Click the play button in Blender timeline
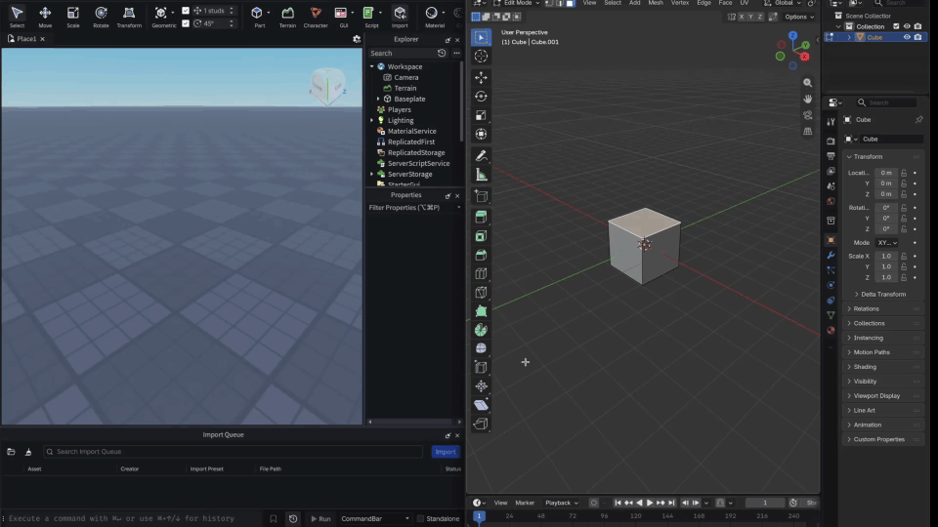 [649, 504]
